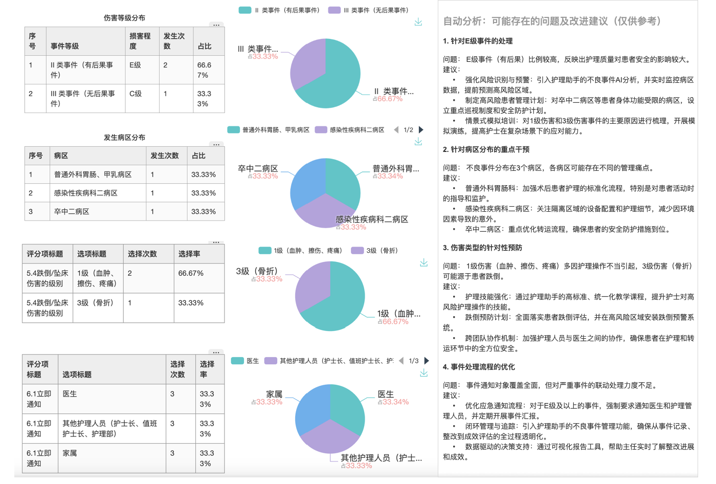Download the fall injury grade pie chart
Screen dimensions: 716x484
[x=423, y=262]
